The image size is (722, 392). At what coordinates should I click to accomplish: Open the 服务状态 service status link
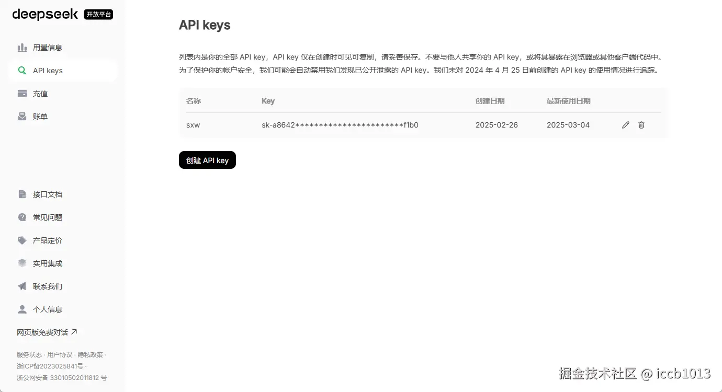(x=29, y=354)
